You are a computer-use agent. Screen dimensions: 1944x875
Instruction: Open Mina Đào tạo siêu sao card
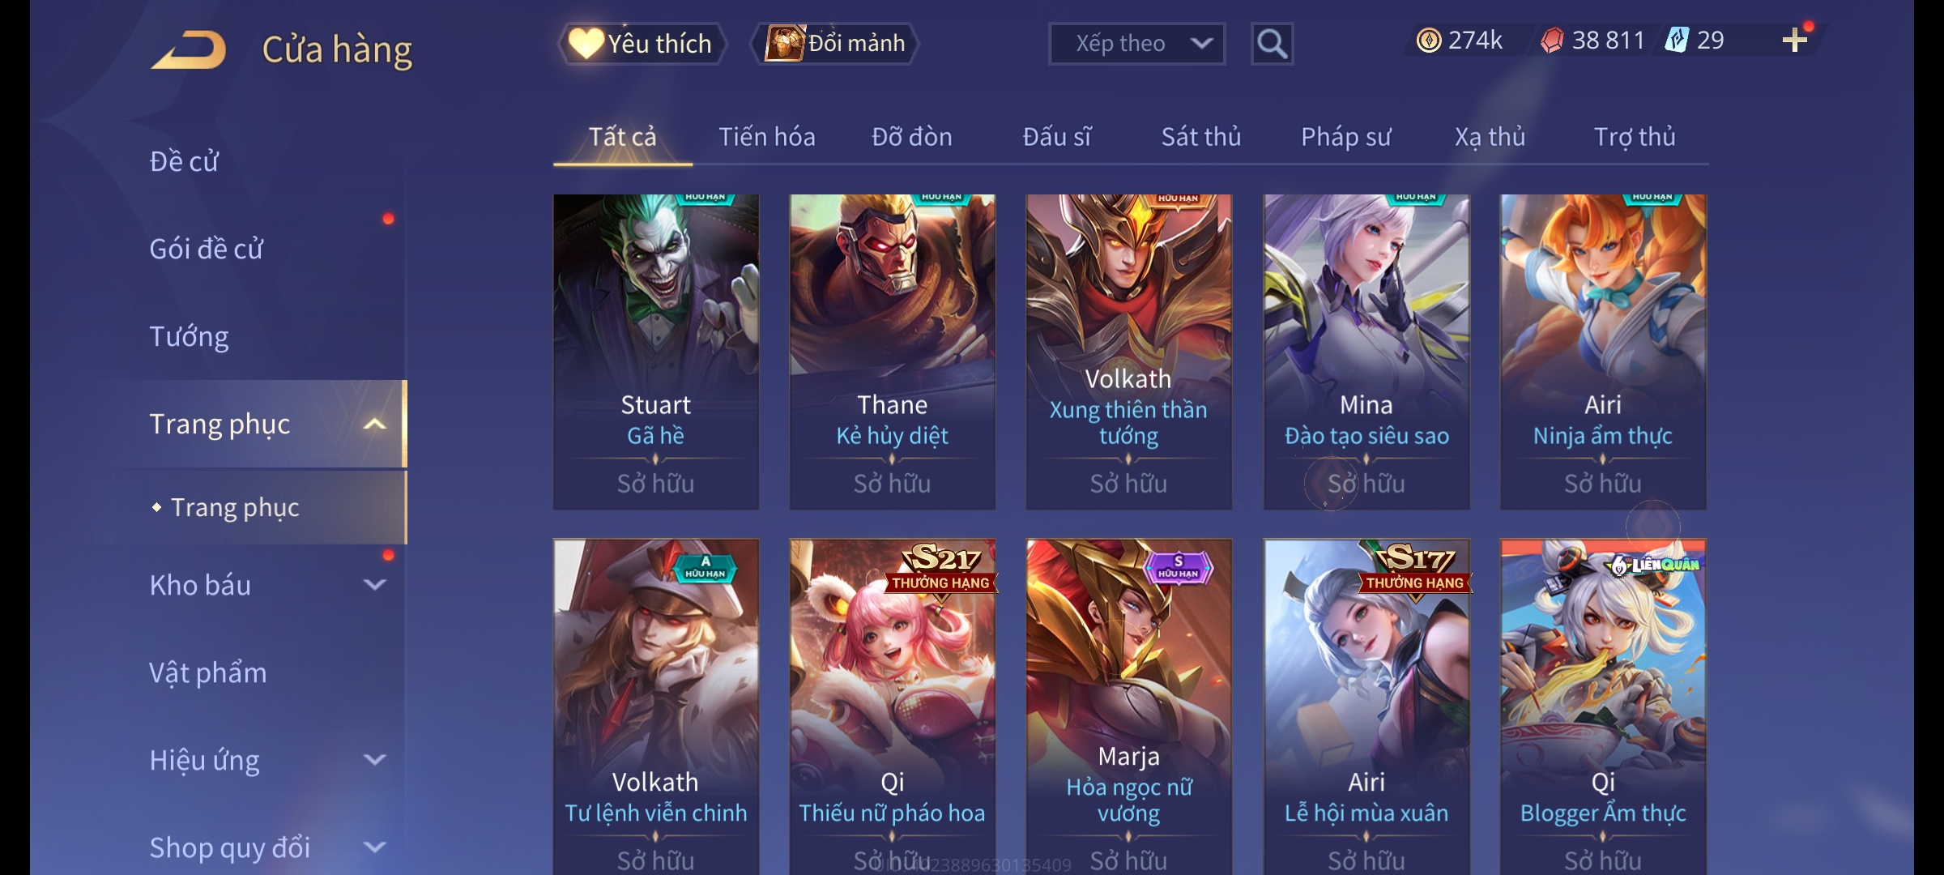tap(1366, 352)
